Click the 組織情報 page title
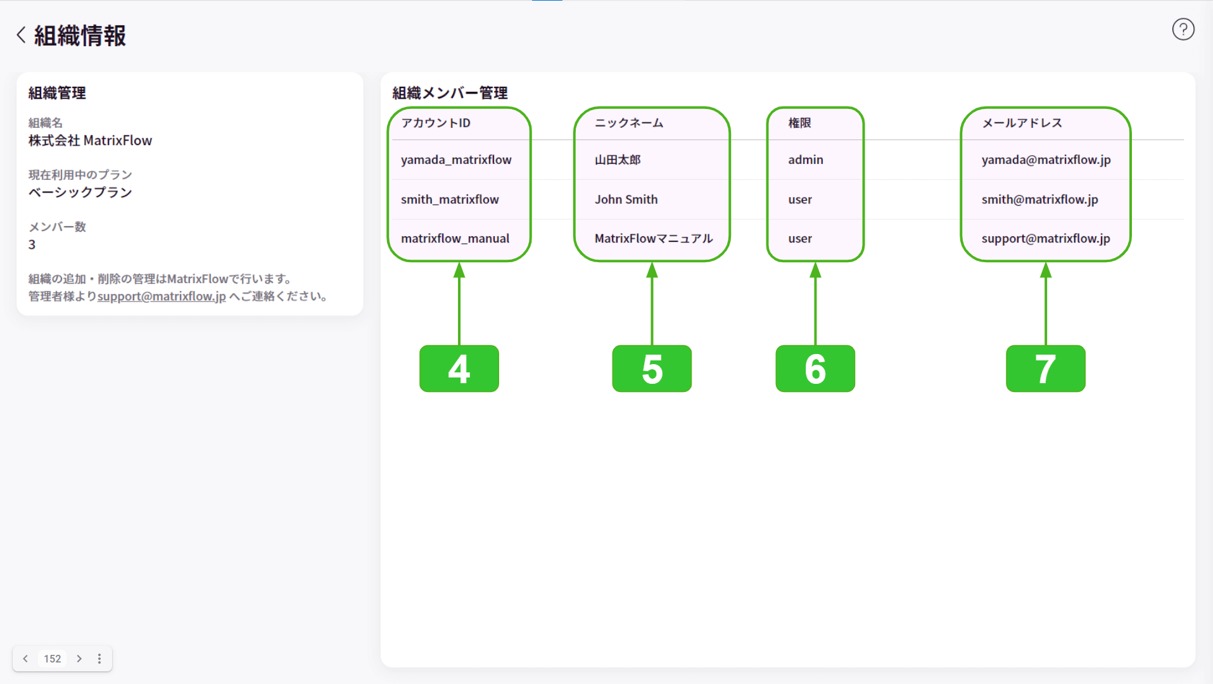The height and width of the screenshot is (684, 1213). point(80,35)
